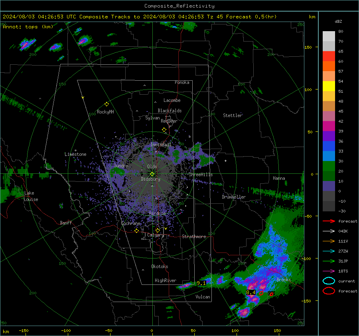Select the bright green swatch between 30 and 20
Viewport: 359px width, 336px height.
tap(329, 166)
